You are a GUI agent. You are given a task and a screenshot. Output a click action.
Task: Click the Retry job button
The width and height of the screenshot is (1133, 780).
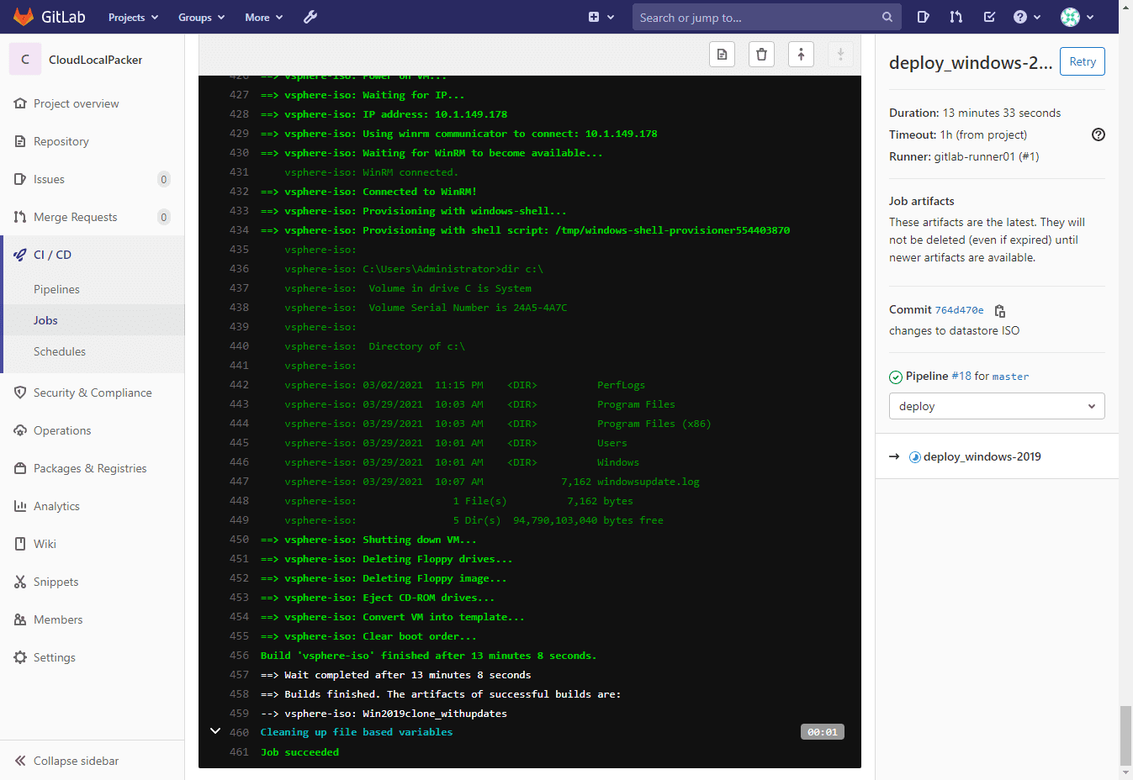click(1082, 61)
